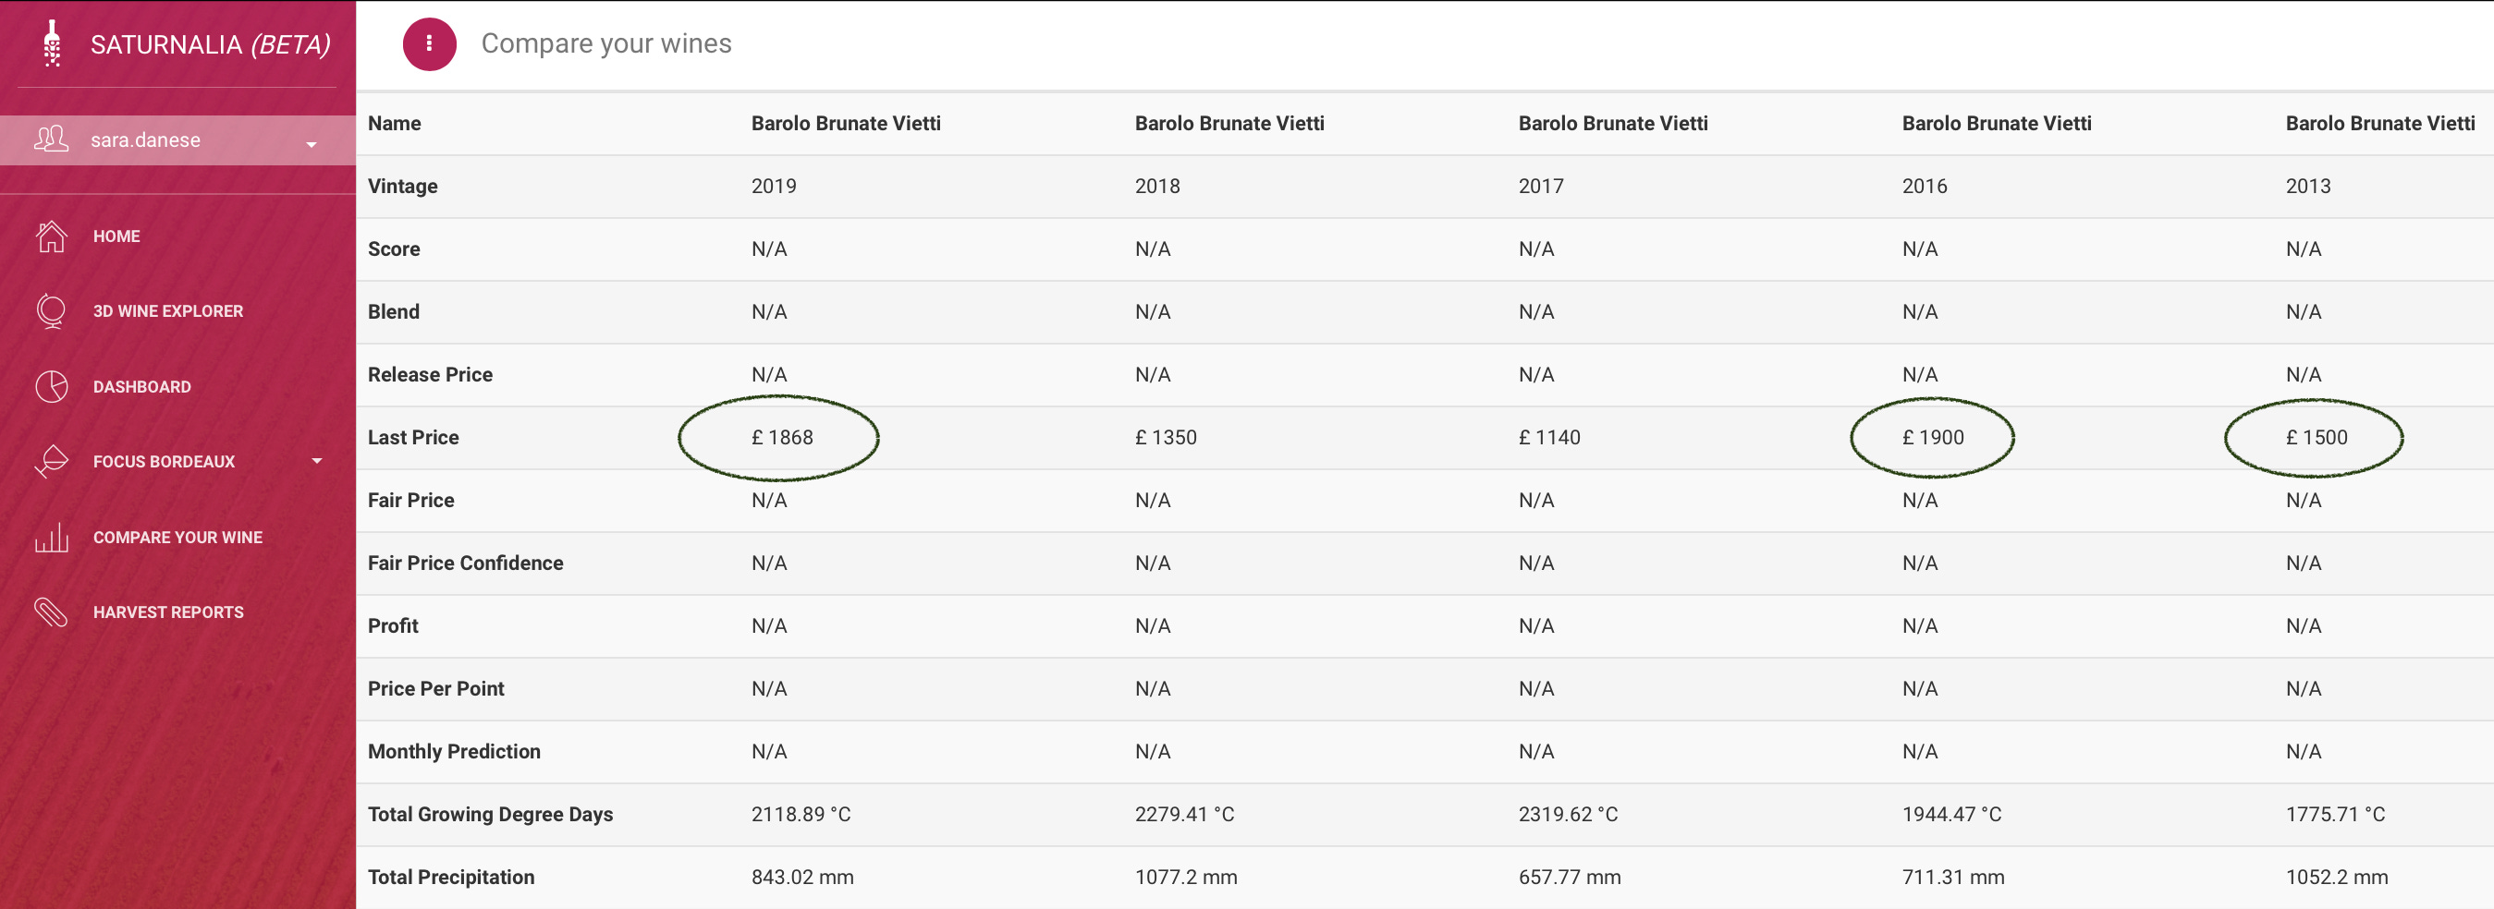Click the Fair Price Confidence row label

click(x=466, y=563)
